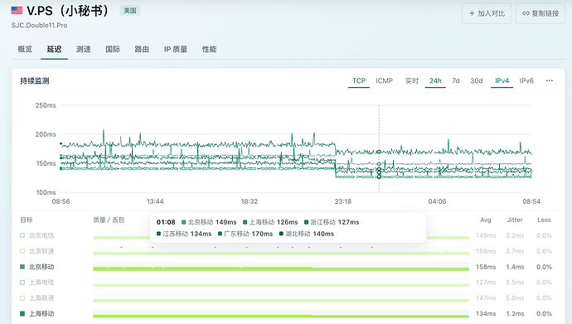This screenshot has width=572, height=324.
Task: Select the 24h time range
Action: point(435,80)
